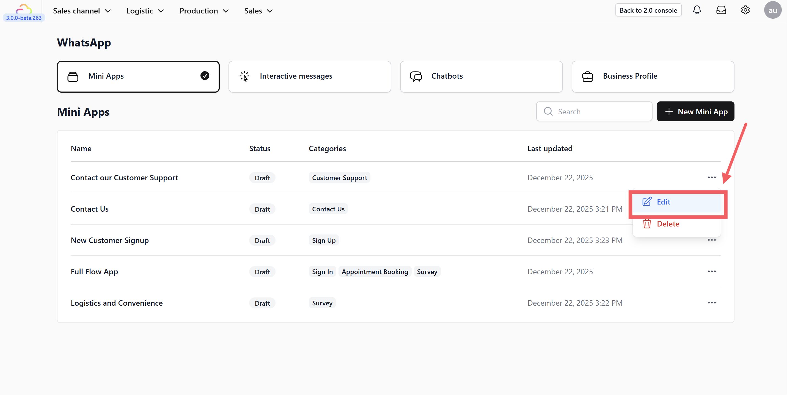Image resolution: width=787 pixels, height=395 pixels.
Task: Focus the Search mini apps field
Action: pos(594,111)
